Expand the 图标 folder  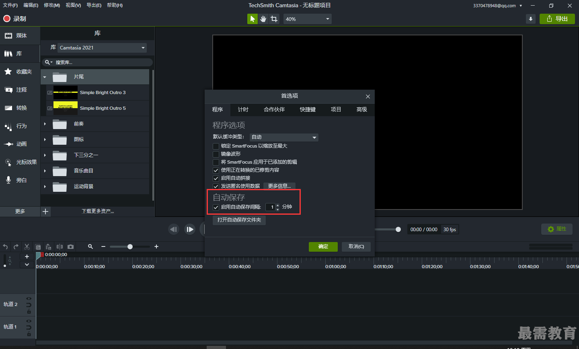click(45, 140)
